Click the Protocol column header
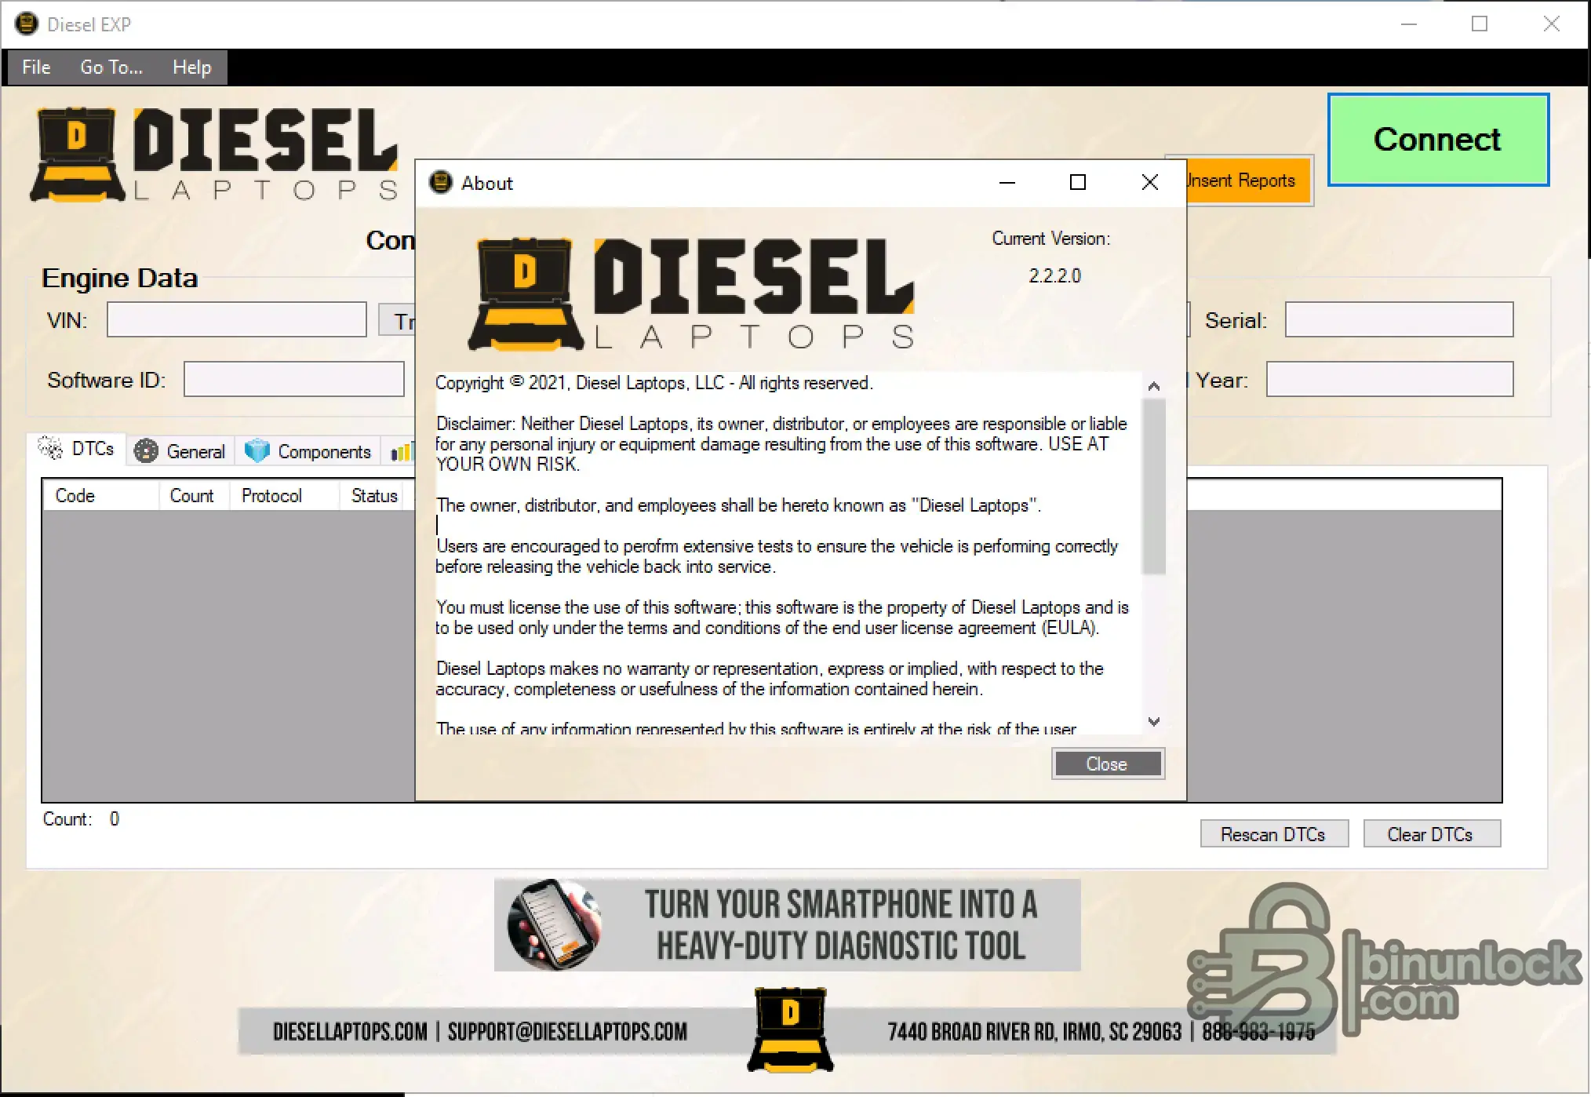The height and width of the screenshot is (1097, 1591). pyautogui.click(x=285, y=496)
